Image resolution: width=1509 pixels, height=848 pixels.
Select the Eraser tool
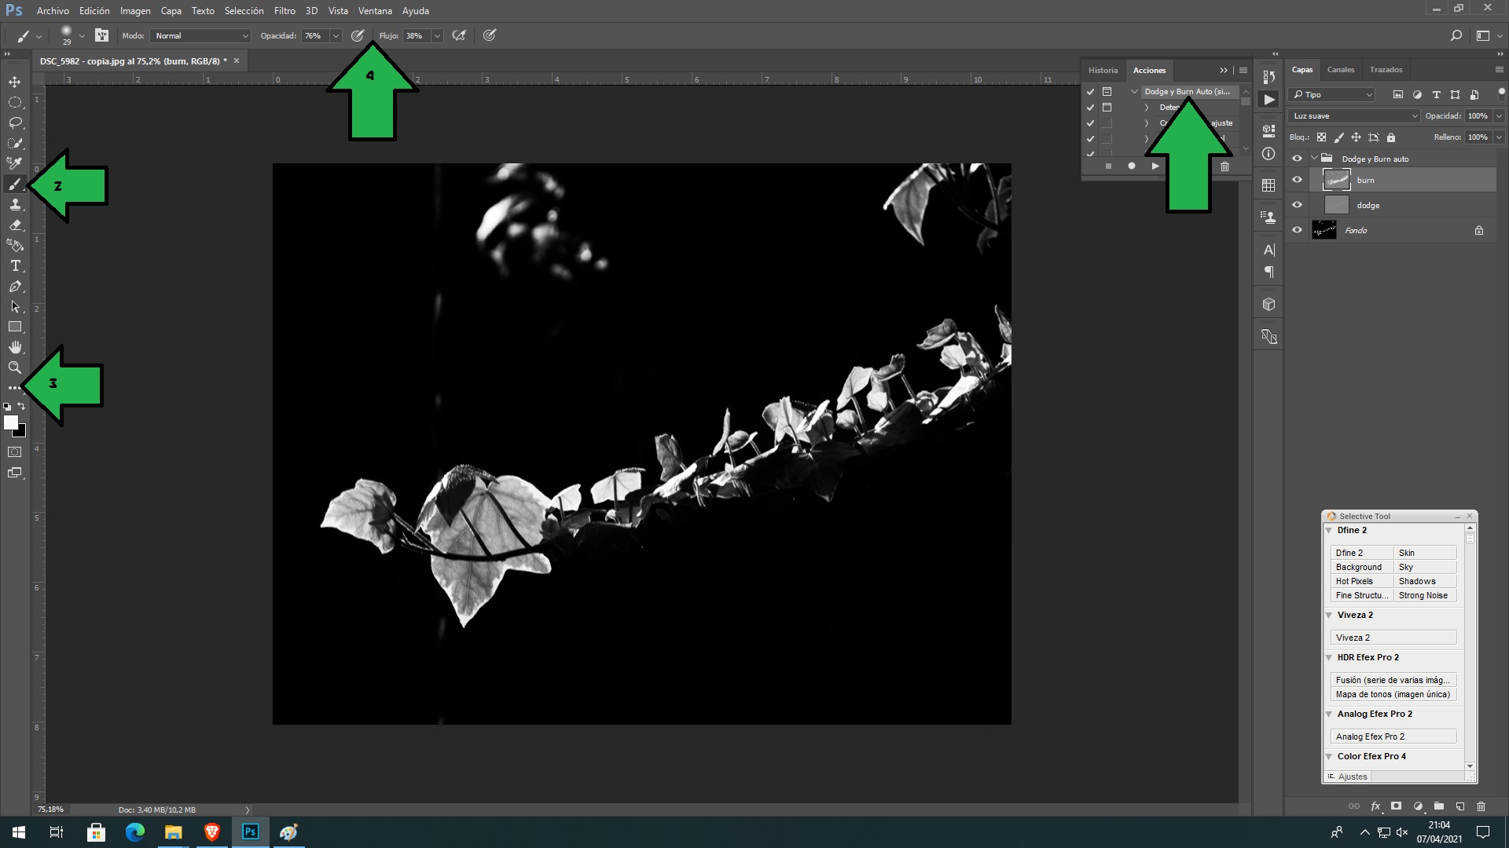(15, 225)
